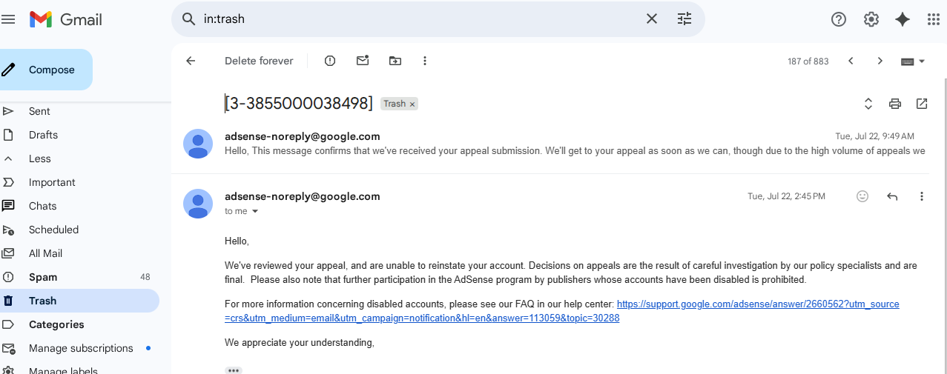Go back to the Trash message list
947x374 pixels.
click(191, 61)
